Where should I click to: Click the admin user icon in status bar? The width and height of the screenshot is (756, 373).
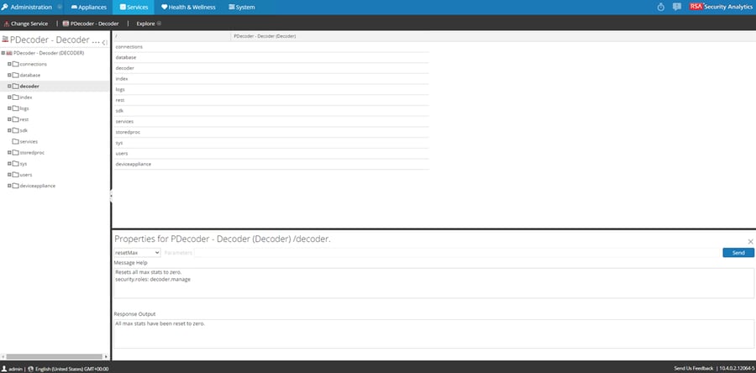point(4,369)
